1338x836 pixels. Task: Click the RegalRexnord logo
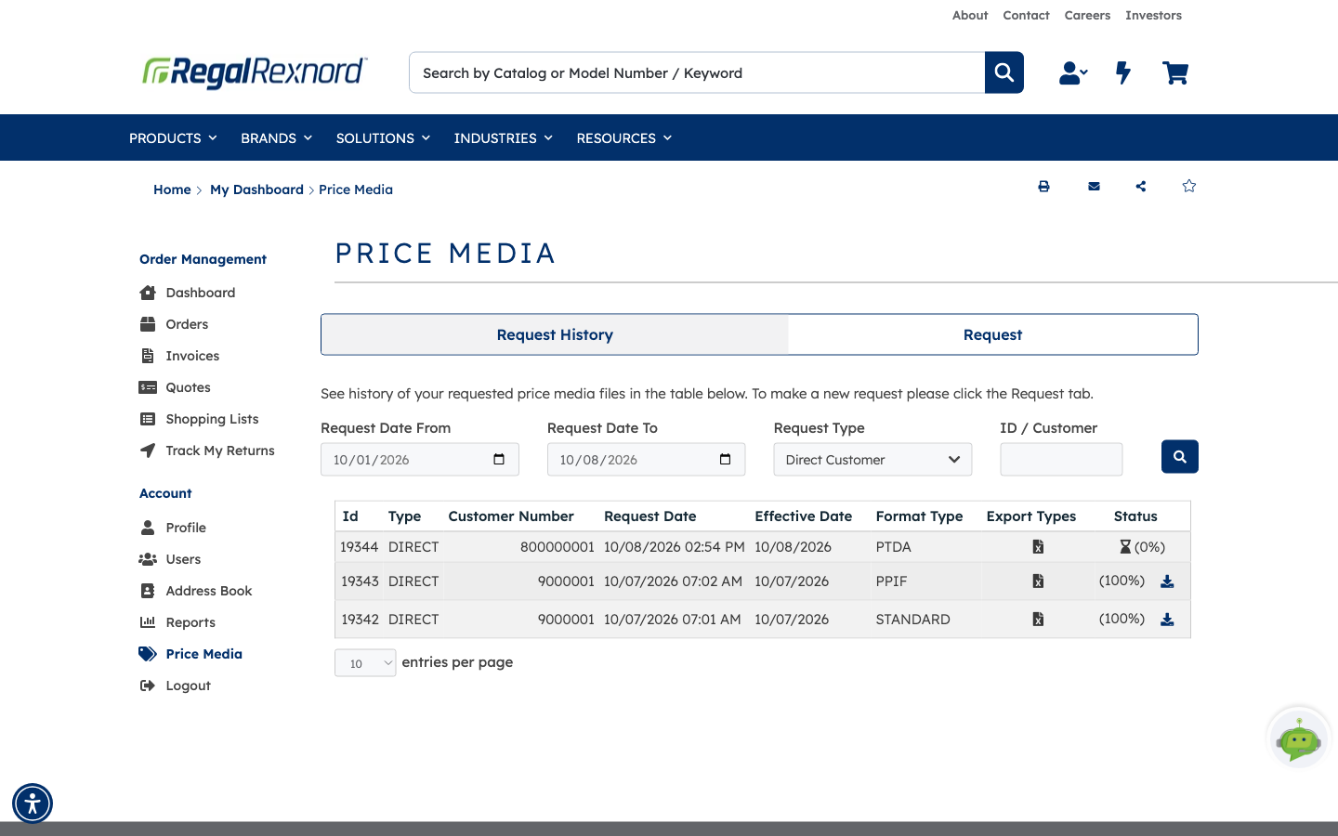[x=255, y=72]
